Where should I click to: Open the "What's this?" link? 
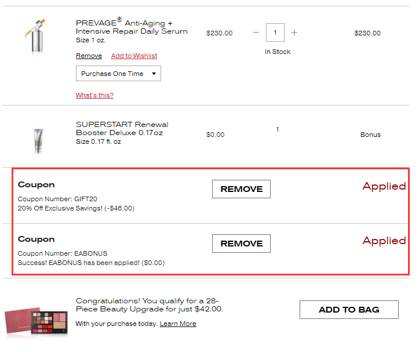coord(94,95)
